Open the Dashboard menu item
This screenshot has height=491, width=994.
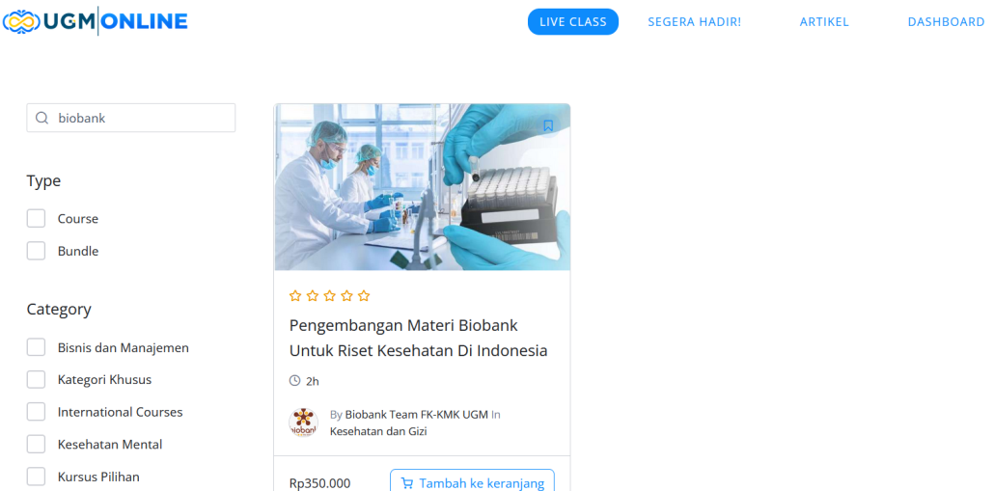coord(946,22)
